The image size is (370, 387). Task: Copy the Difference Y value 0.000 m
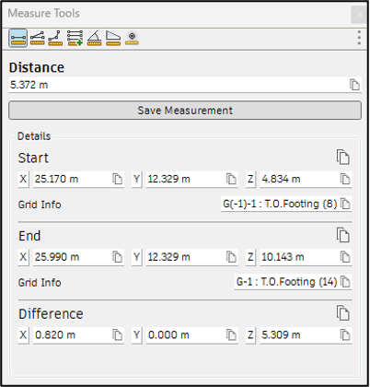click(231, 335)
